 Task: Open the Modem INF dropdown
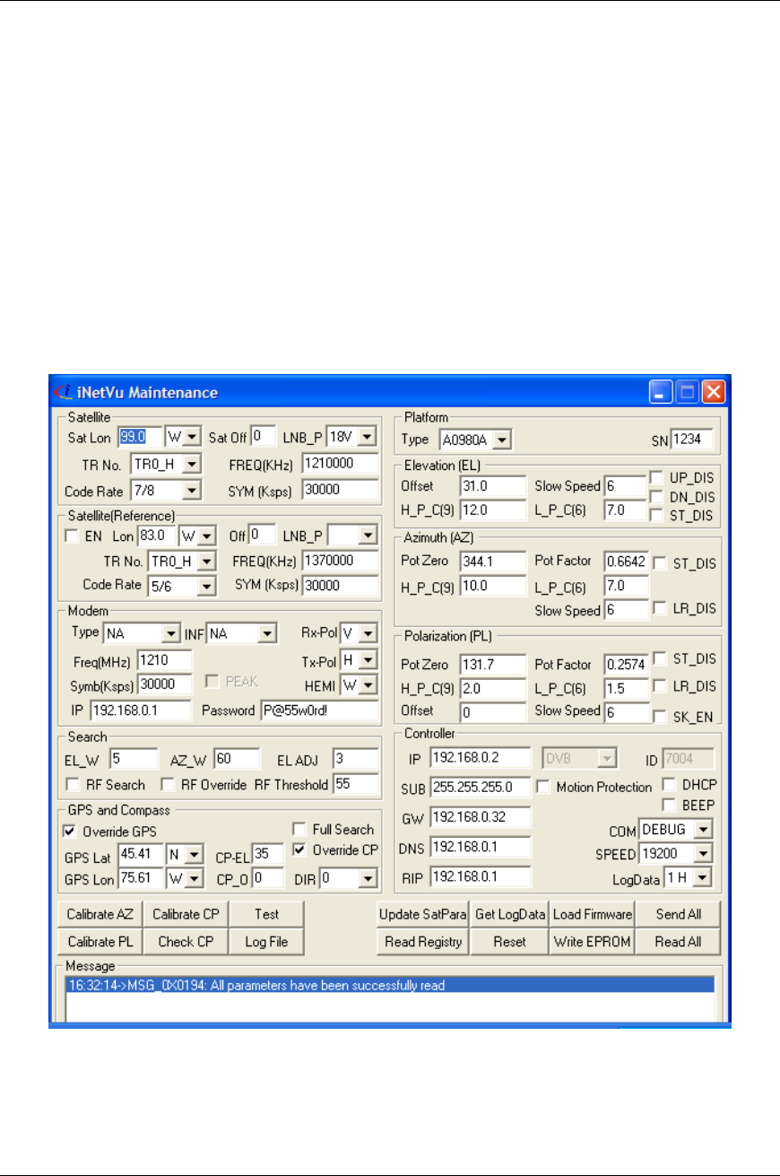pyautogui.click(x=266, y=634)
